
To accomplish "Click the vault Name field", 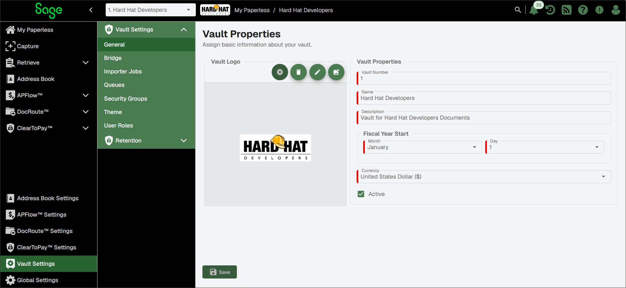I will tap(484, 98).
